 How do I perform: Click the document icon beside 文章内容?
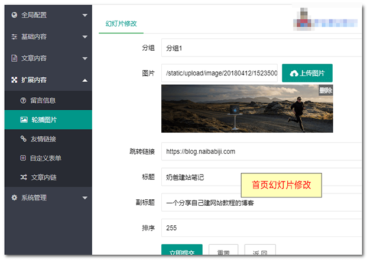pos(14,58)
